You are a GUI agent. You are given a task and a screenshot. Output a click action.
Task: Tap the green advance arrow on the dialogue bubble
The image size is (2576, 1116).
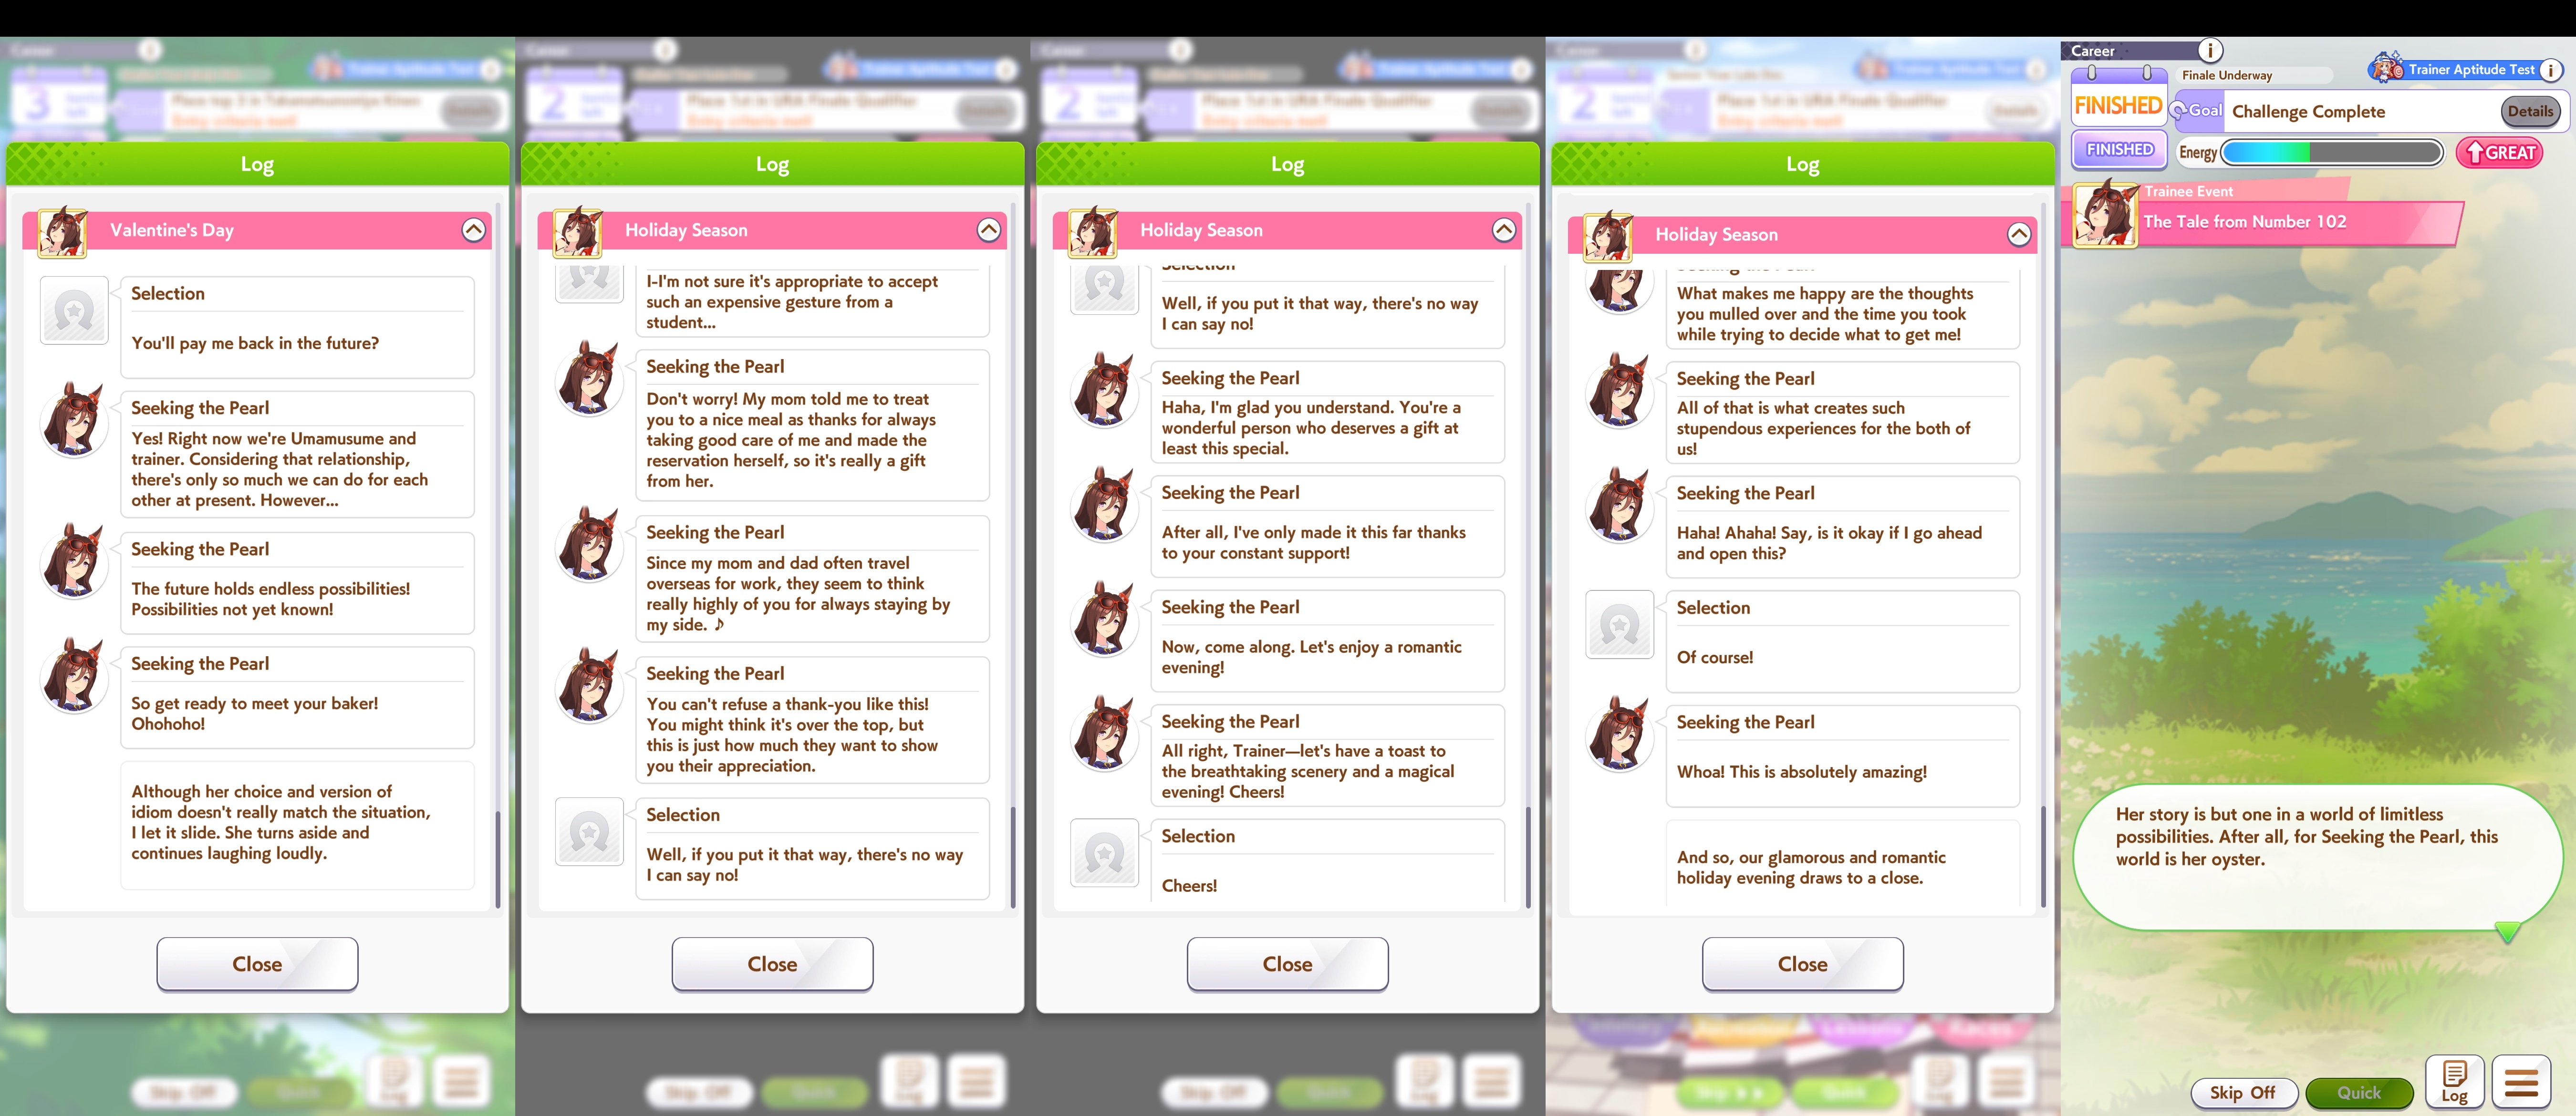coord(2506,932)
